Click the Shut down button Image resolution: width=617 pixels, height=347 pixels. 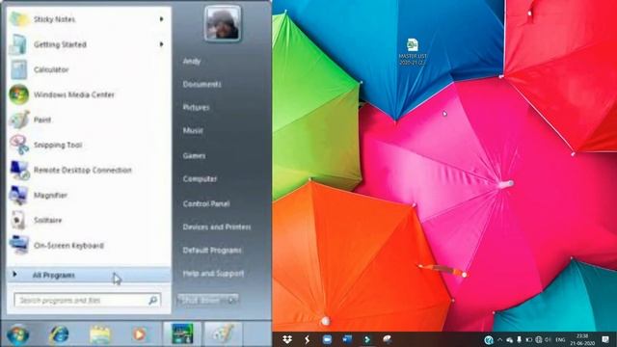(202, 300)
